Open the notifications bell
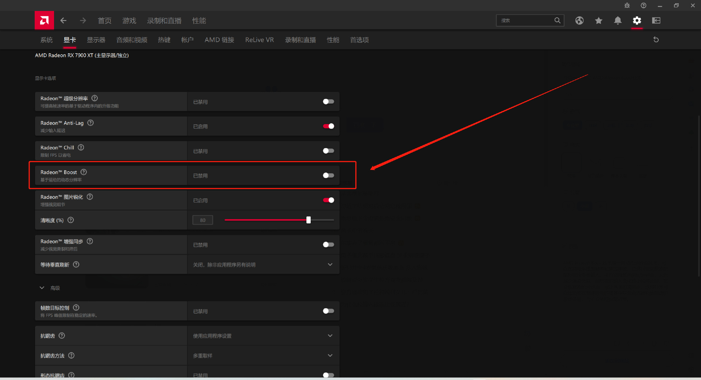The image size is (701, 380). click(618, 20)
